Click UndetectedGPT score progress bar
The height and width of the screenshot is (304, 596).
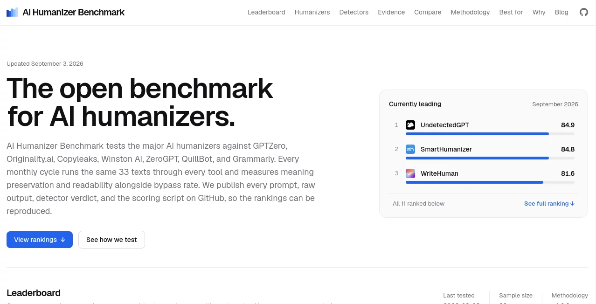(x=490, y=134)
